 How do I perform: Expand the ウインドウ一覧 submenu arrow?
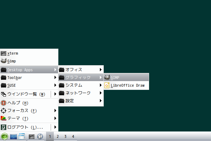[55, 94]
